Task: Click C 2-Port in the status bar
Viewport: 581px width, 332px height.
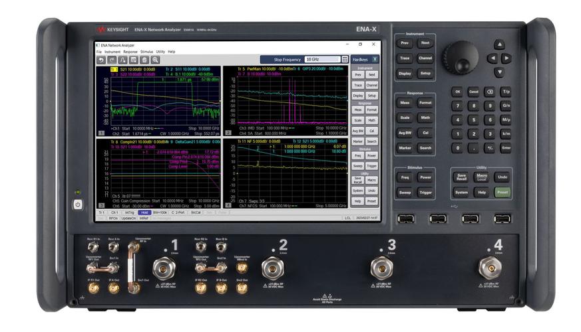Action: click(178, 212)
